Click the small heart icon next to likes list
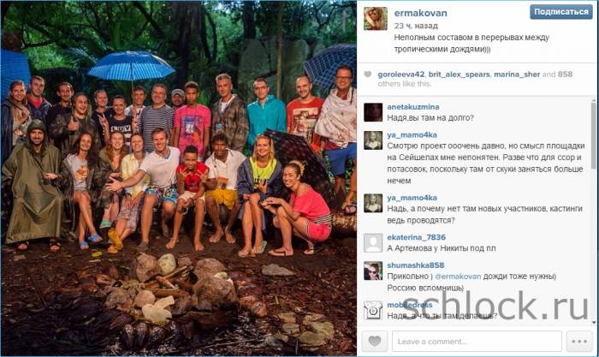The width and height of the screenshot is (599, 357). point(367,74)
